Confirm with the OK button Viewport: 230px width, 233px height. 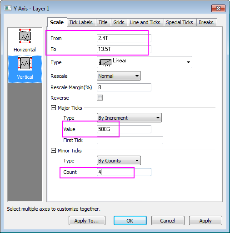(130, 221)
